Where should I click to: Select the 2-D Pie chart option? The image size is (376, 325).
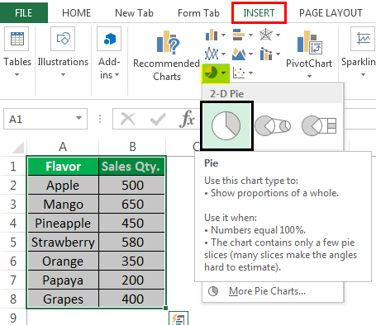(226, 125)
